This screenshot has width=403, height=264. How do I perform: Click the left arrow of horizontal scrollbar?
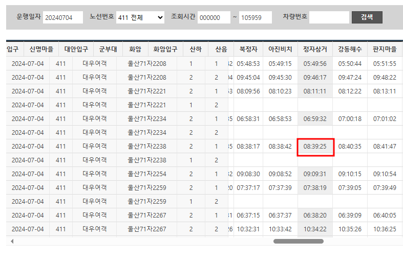click(x=12, y=241)
